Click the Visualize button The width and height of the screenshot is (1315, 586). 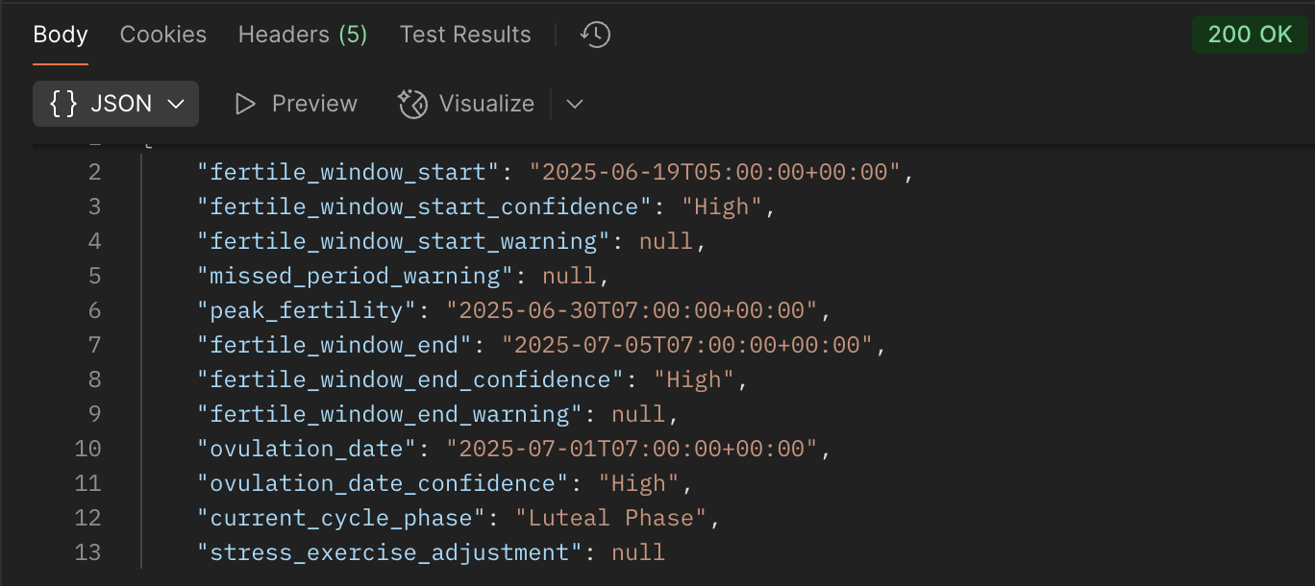click(x=467, y=104)
